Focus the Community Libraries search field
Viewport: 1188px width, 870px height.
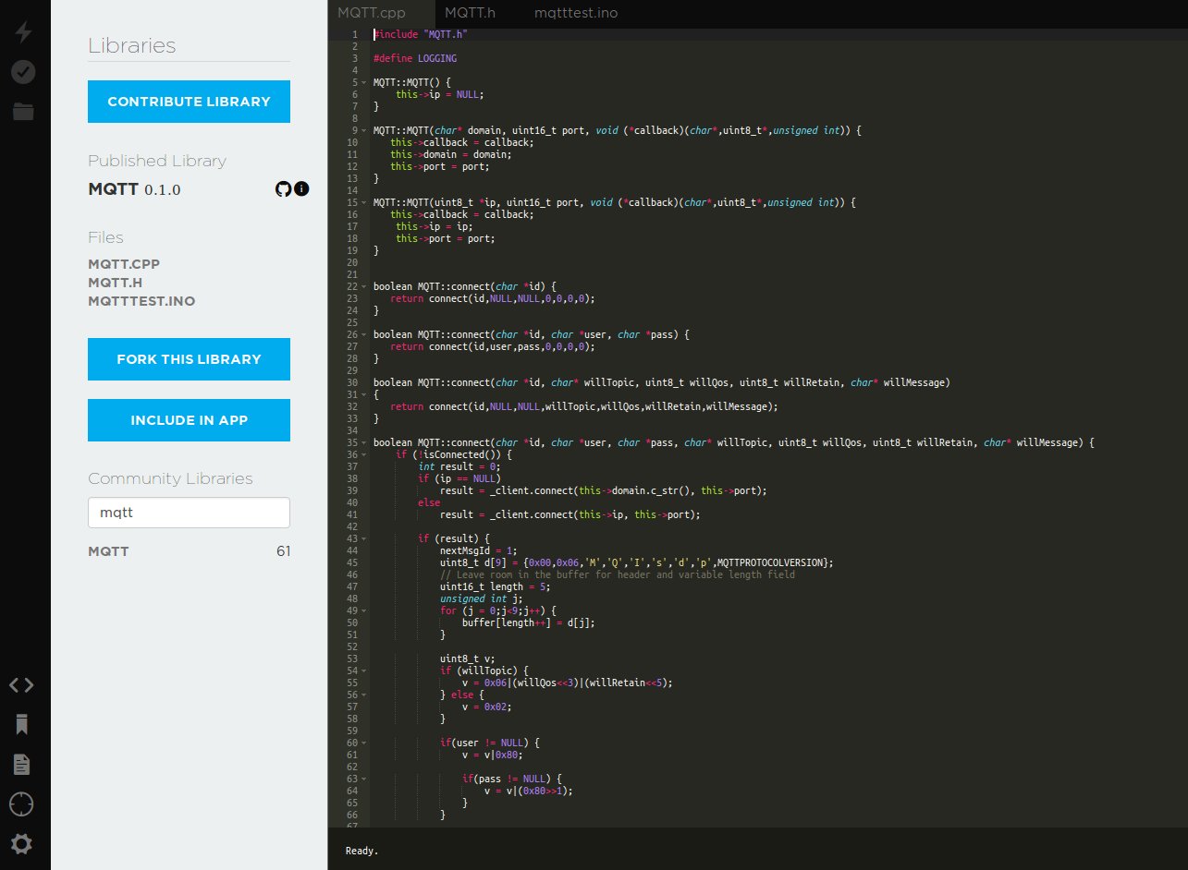click(x=189, y=513)
